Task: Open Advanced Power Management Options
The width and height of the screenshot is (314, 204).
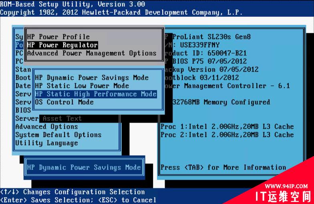Action: (92, 53)
